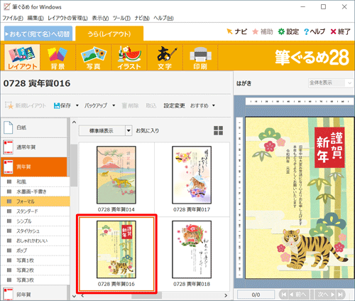
Task: Select the 写真3枚 subcategory
Action: click(x=35, y=280)
